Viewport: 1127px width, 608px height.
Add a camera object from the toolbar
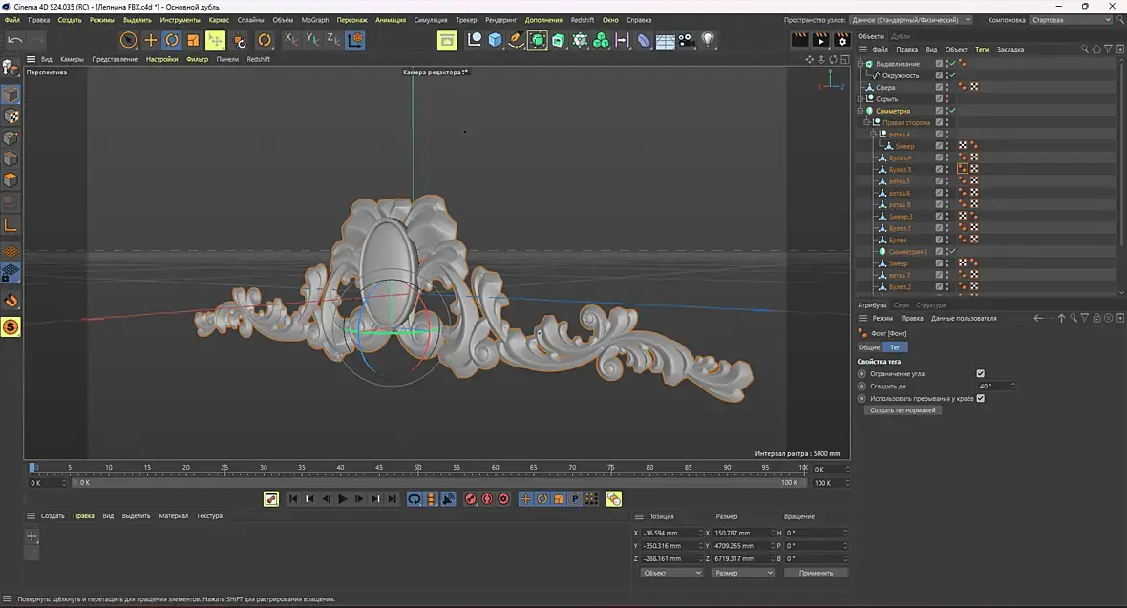click(x=686, y=40)
